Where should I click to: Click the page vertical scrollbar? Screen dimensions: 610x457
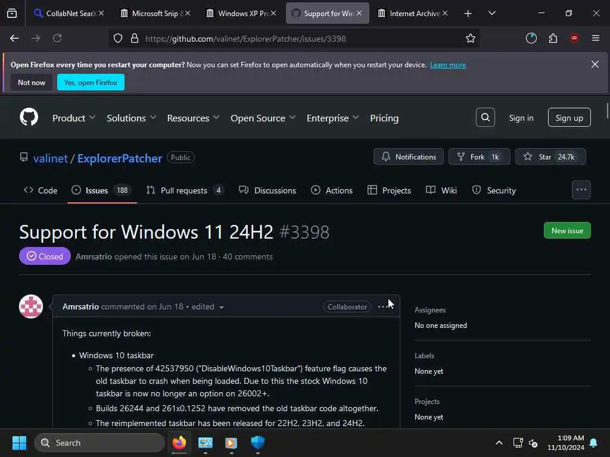coord(607,111)
